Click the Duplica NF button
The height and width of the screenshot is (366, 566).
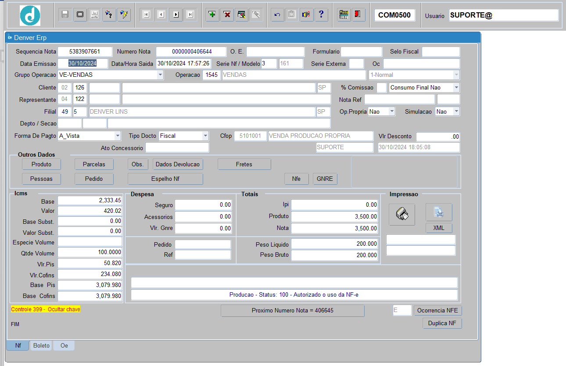tap(442, 323)
